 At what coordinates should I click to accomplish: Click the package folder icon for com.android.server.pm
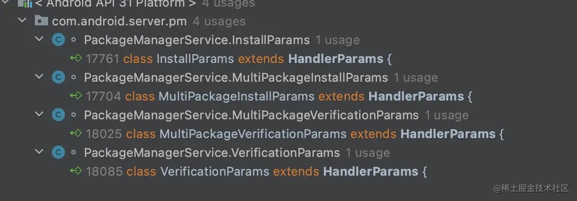(x=41, y=21)
